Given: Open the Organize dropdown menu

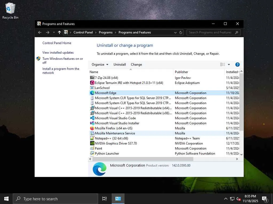Looking at the screenshot, I should [x=100, y=65].
